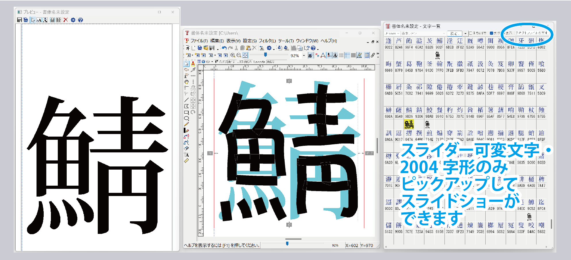Image resolution: width=571 pixels, height=260 pixels.
Task: Click the blue gear icon in the preview toolbar
Action: coord(73,20)
